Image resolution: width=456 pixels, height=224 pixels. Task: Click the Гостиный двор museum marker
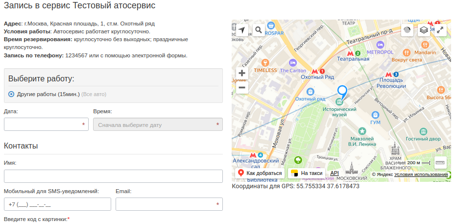[x=423, y=130]
